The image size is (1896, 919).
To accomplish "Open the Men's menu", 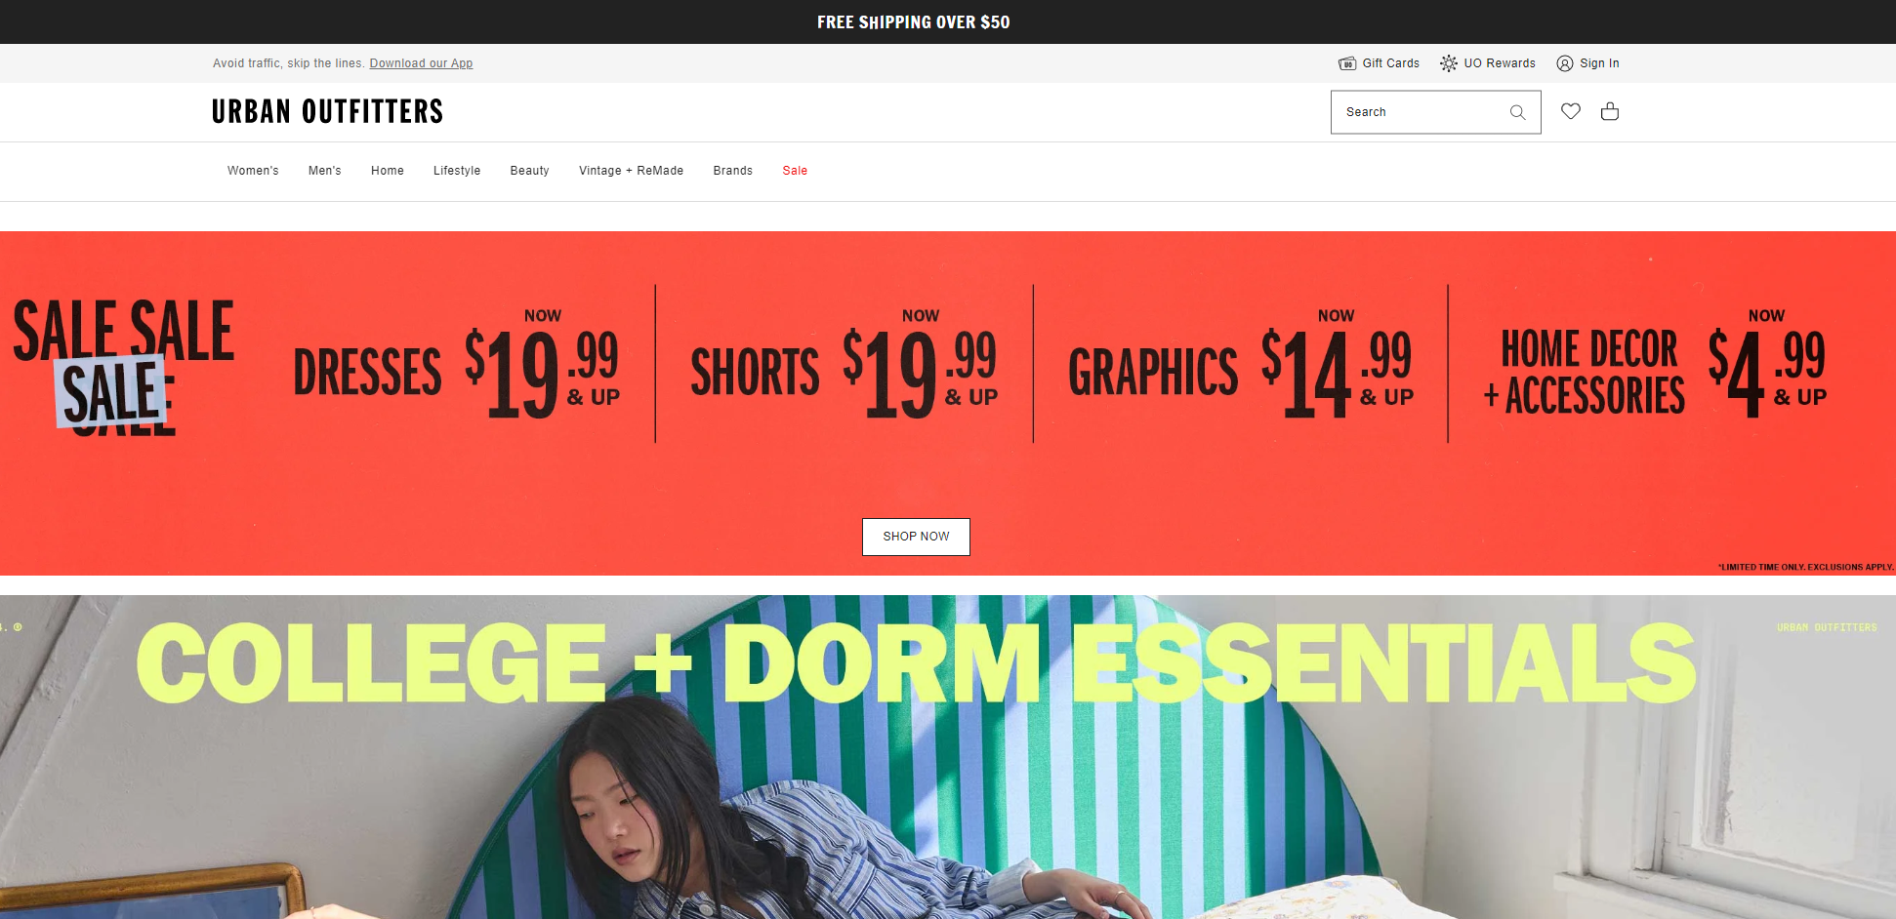I will pyautogui.click(x=324, y=171).
